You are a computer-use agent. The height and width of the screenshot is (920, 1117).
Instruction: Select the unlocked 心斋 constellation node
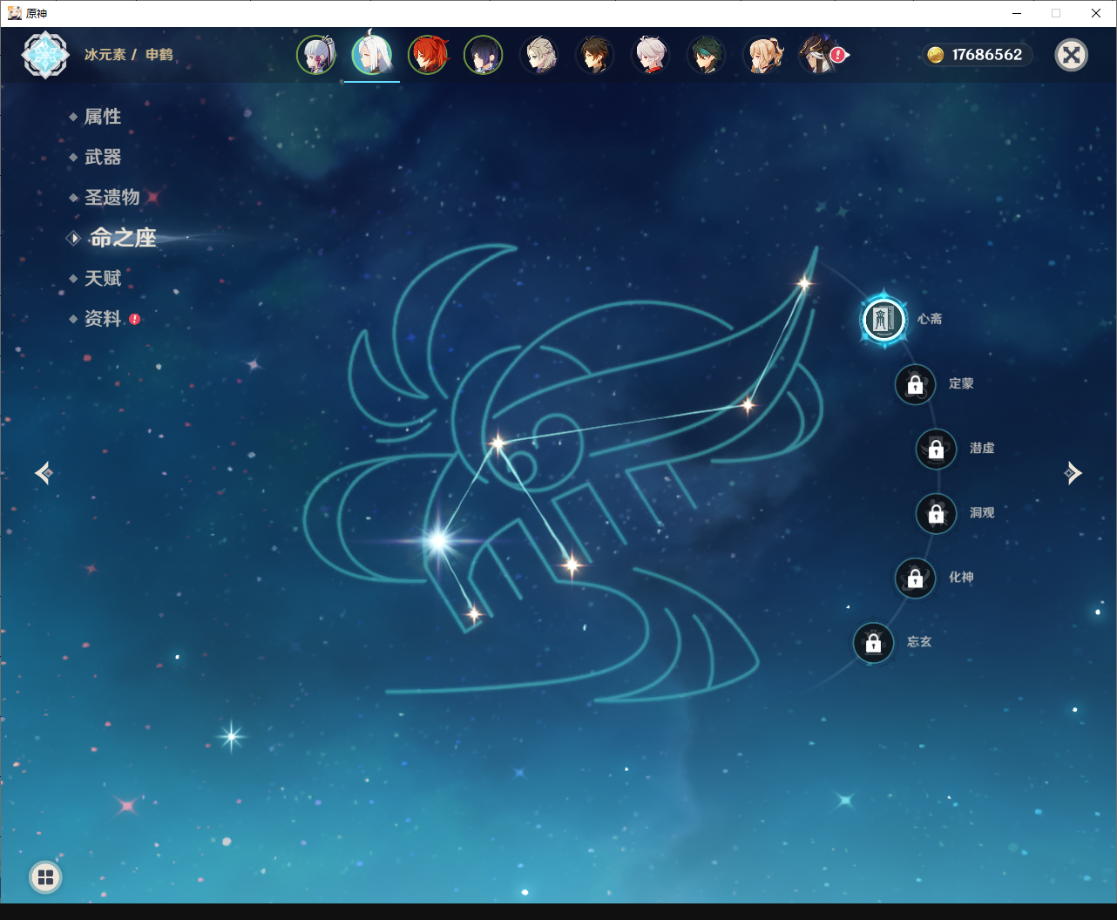[883, 319]
